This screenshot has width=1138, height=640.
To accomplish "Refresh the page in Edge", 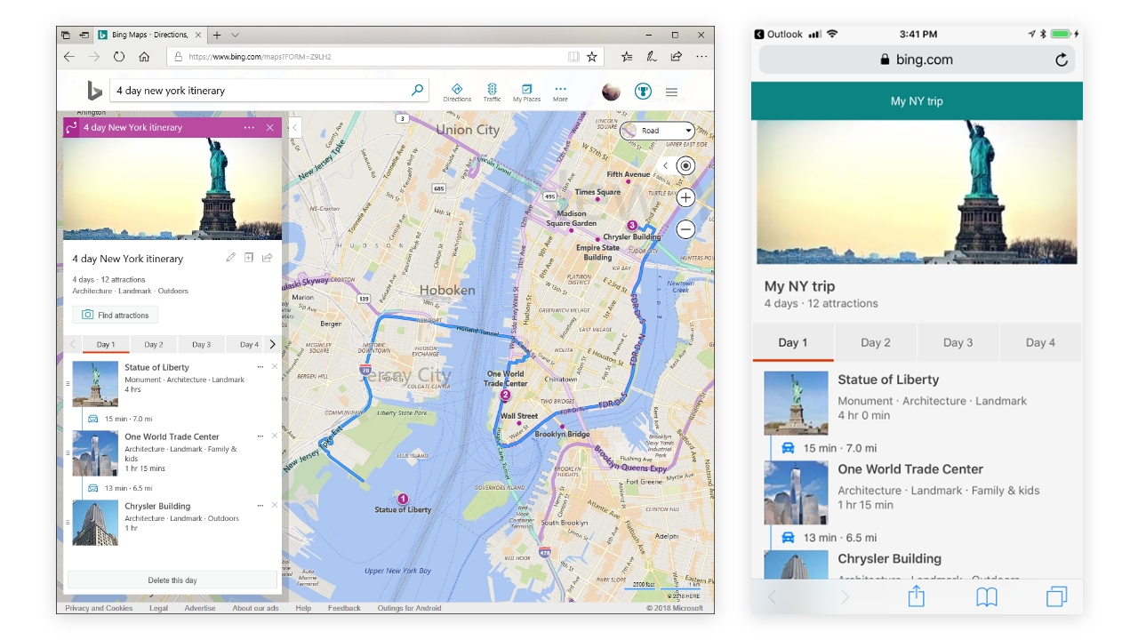I will point(119,56).
